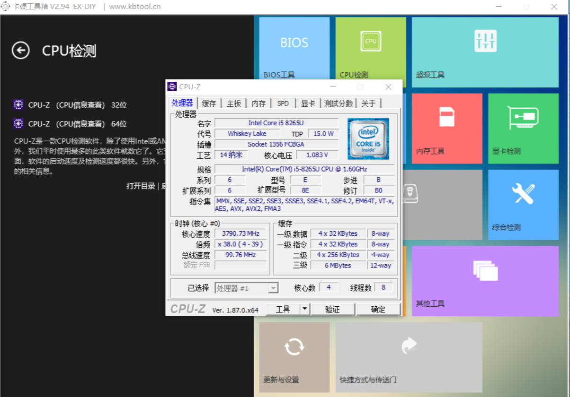Click the 倍频 value x 38.0 (4 - 39)

[240, 244]
